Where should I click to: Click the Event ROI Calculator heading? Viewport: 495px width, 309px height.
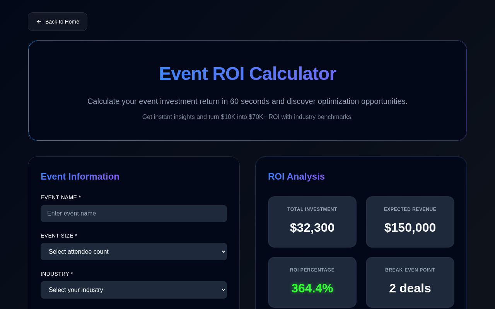pyautogui.click(x=247, y=74)
